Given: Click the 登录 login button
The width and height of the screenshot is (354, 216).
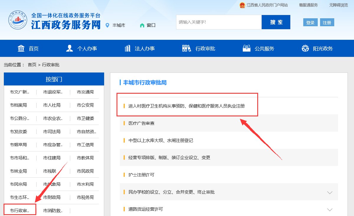Looking at the screenshot, I should pos(310,23).
